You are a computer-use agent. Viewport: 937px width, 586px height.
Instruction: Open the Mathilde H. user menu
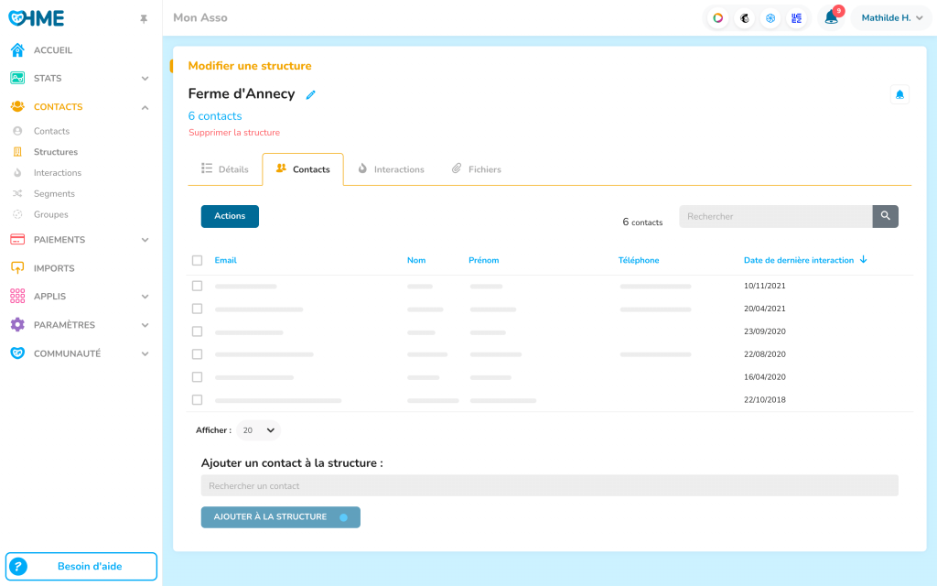891,17
